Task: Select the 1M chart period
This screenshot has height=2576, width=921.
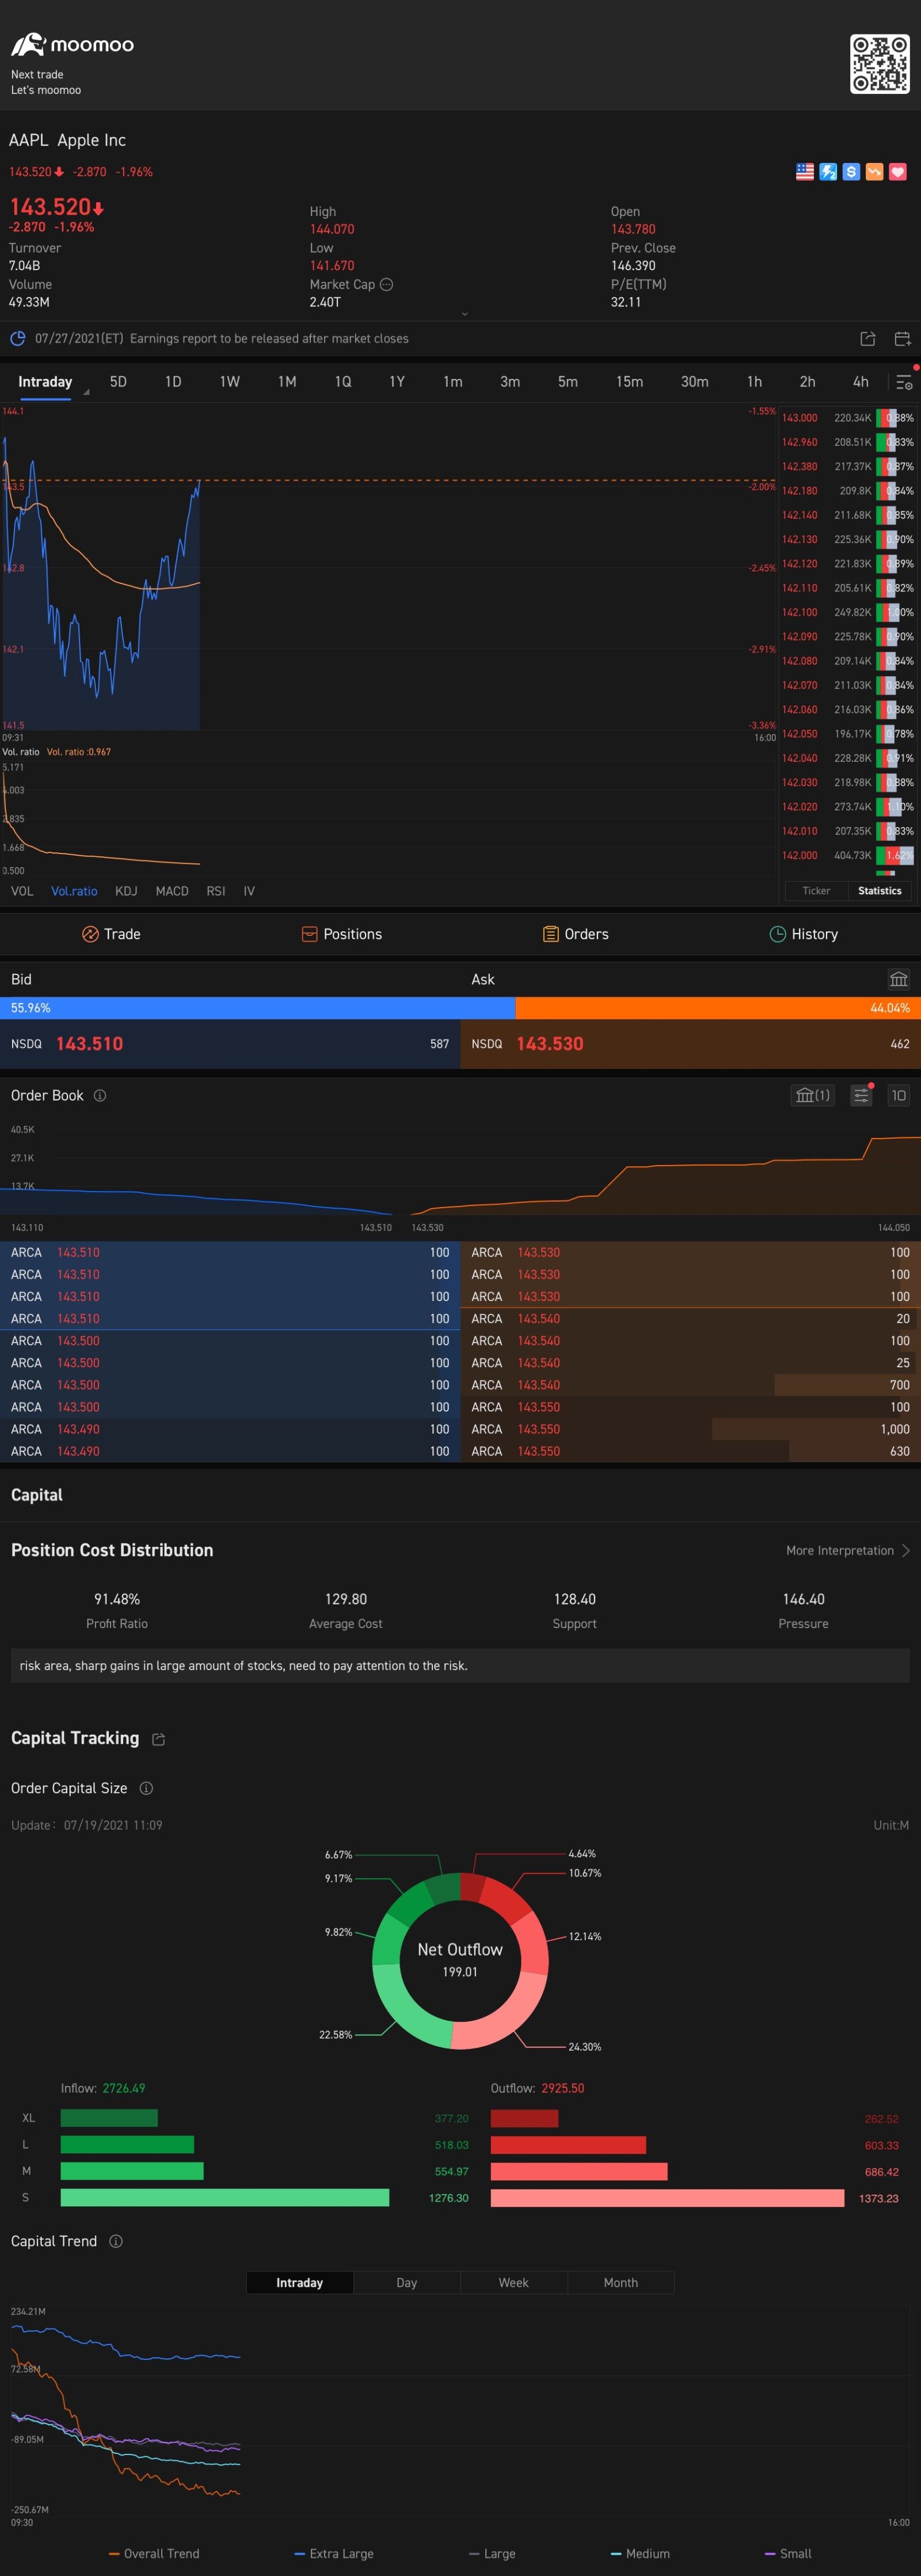Action: 287,382
